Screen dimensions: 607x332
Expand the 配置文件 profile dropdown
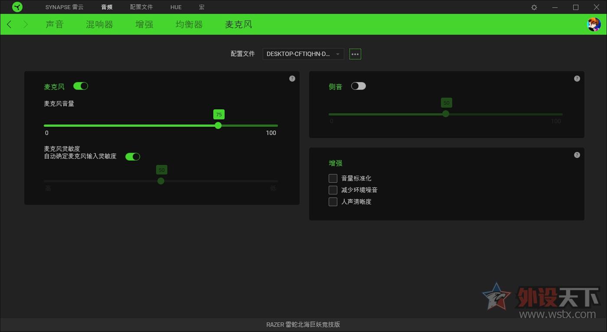pyautogui.click(x=303, y=54)
